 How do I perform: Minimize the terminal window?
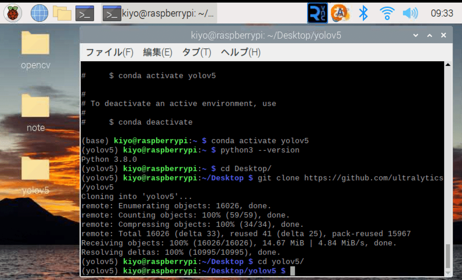pyautogui.click(x=415, y=35)
